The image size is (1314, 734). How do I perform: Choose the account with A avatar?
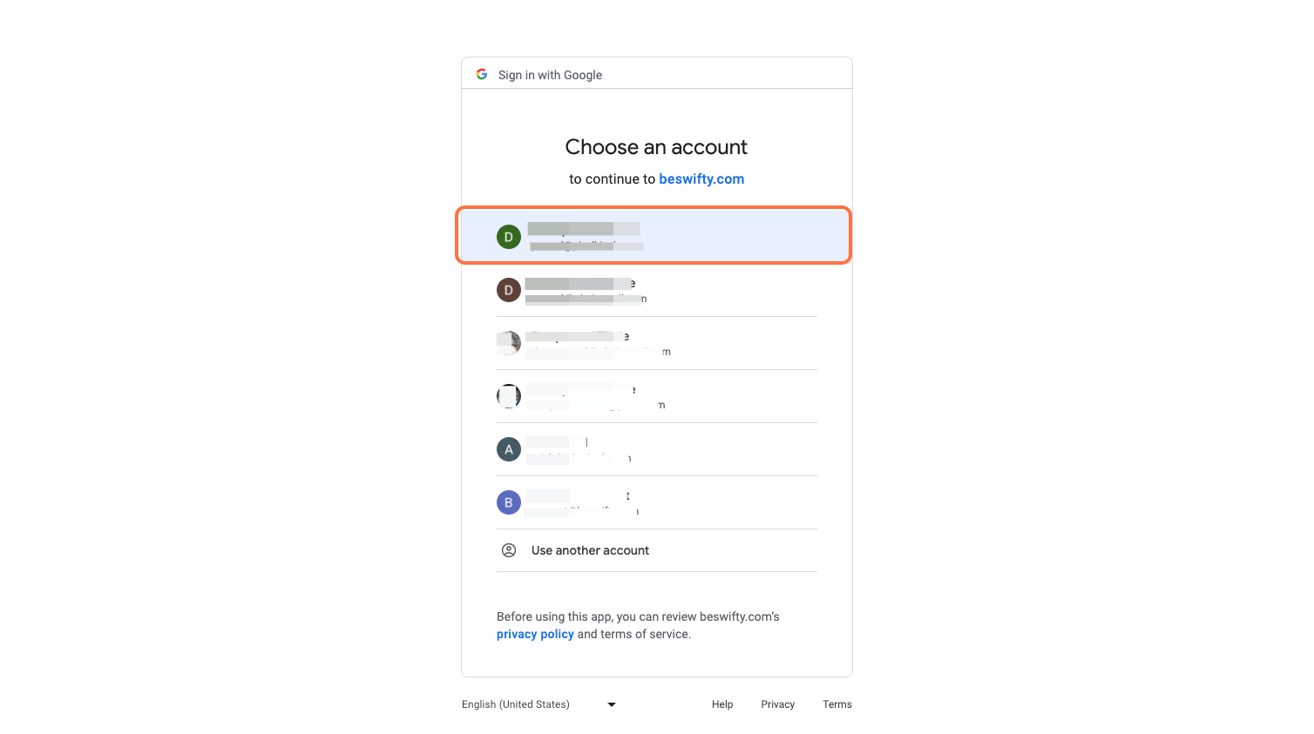tap(657, 449)
